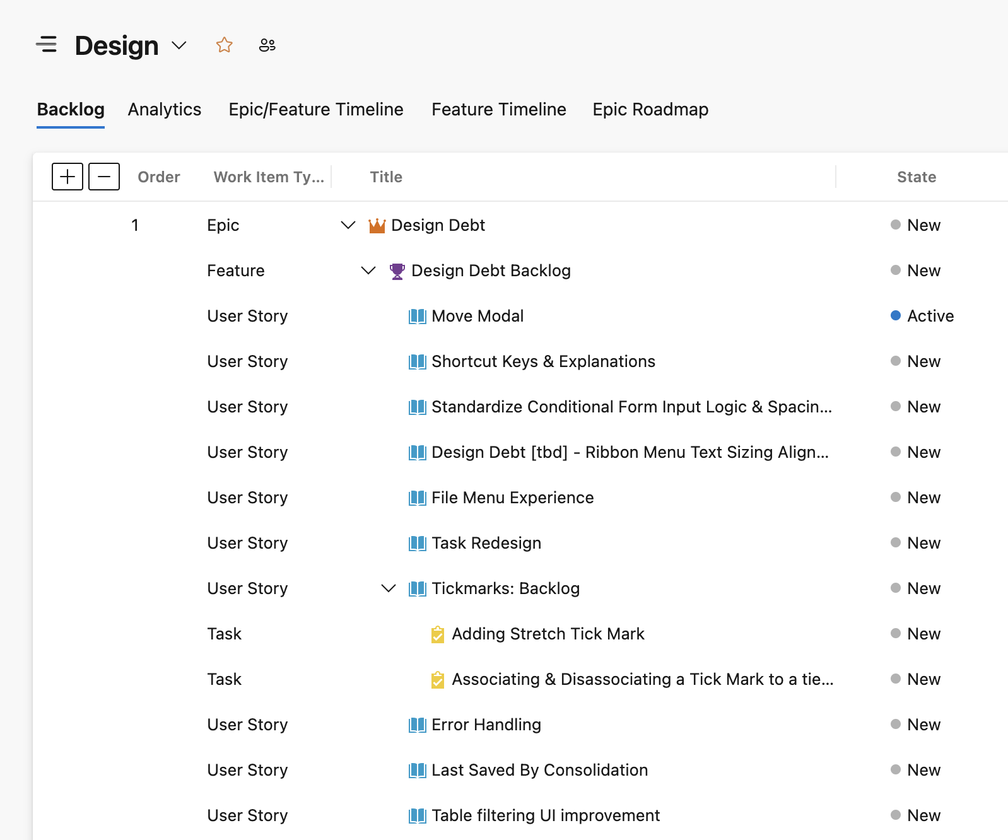The image size is (1008, 840).
Task: Click the book icon beside Error Handling
Action: pos(417,725)
